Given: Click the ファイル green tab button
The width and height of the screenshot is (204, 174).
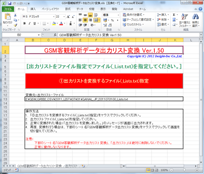Looking at the screenshot, I should [x=8, y=9].
